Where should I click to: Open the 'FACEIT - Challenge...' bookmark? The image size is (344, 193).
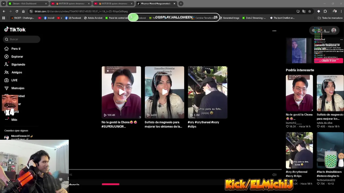[22, 18]
